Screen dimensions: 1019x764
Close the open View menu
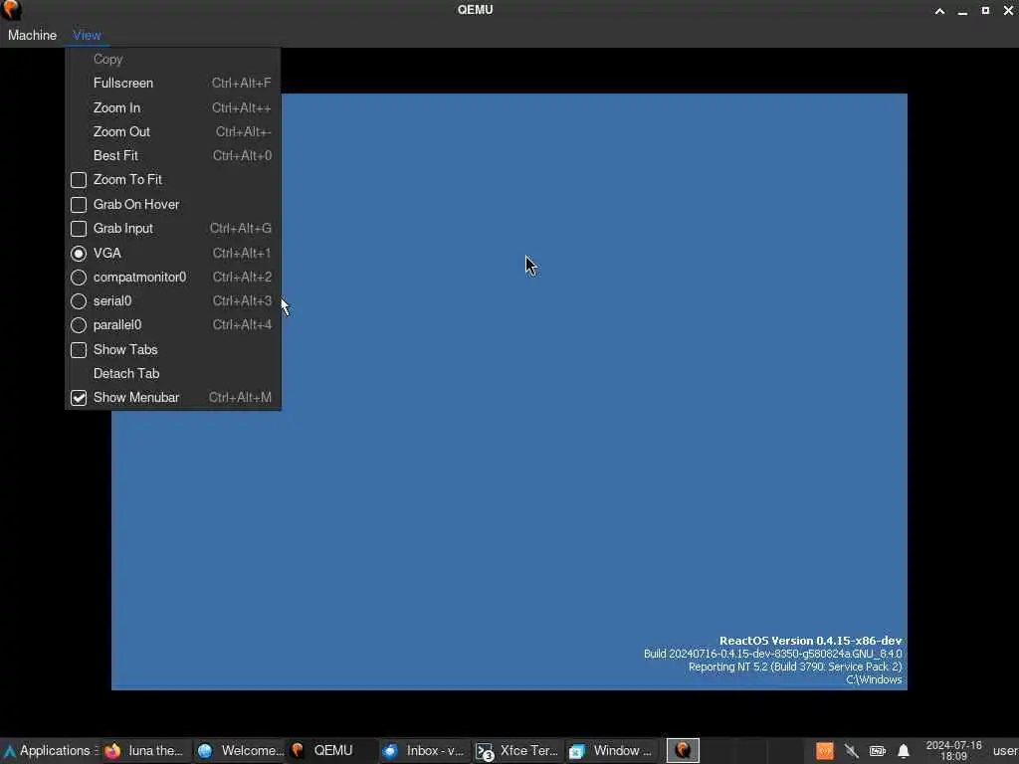click(x=87, y=35)
